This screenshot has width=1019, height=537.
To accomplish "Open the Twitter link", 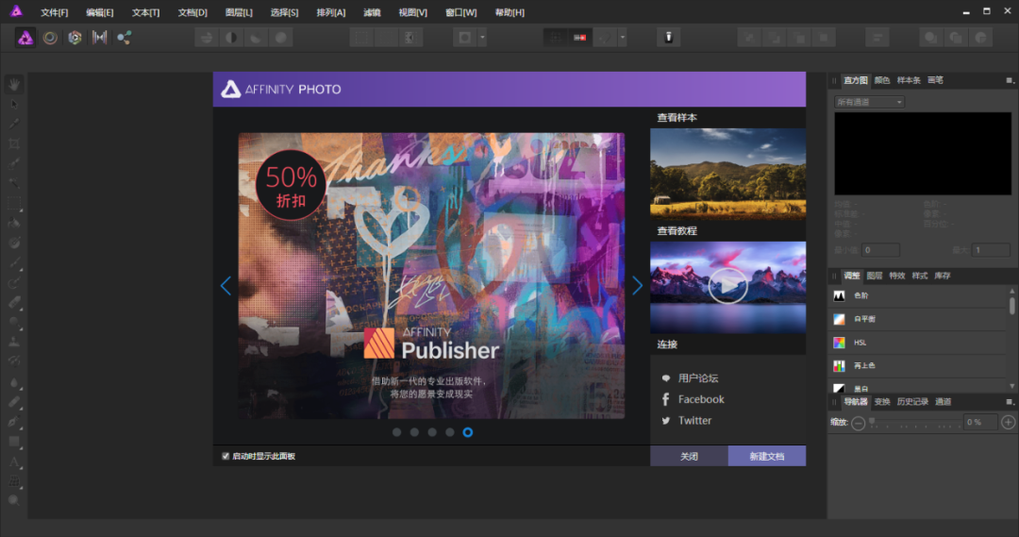I will (x=694, y=421).
